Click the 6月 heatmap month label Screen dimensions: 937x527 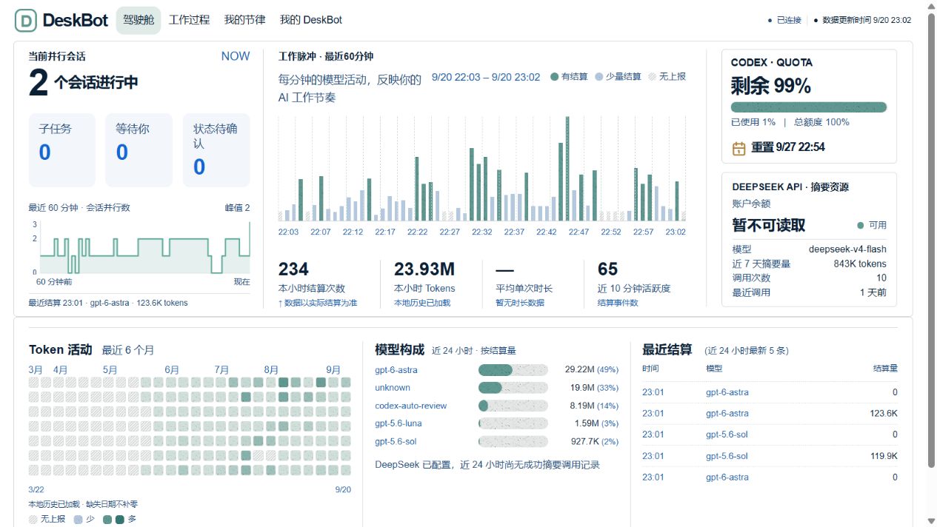click(x=172, y=370)
